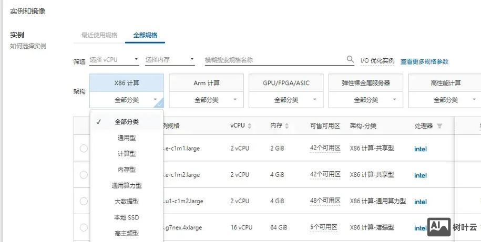
Task: Click the 架构-分类 column header
Action: coord(363,126)
